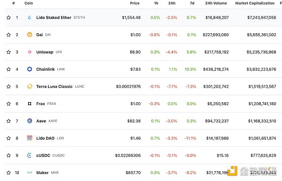Viewport: 282px width, 181px height.
Task: Sort by Market Capitalization column header
Action: click(255, 3)
